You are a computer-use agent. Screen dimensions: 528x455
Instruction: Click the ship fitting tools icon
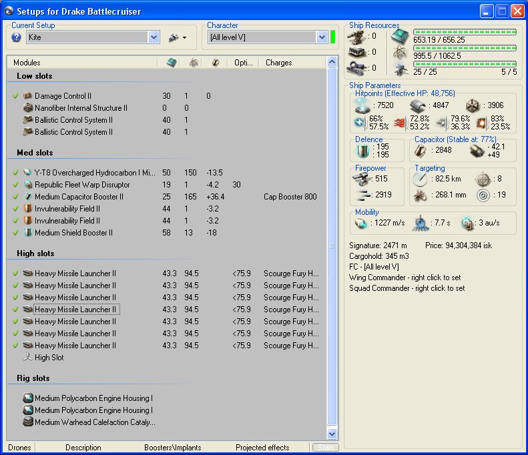[174, 37]
